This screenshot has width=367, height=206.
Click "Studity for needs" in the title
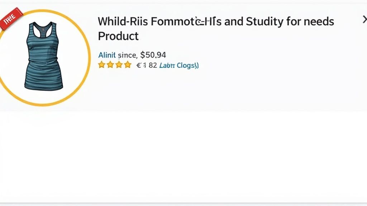(290, 22)
